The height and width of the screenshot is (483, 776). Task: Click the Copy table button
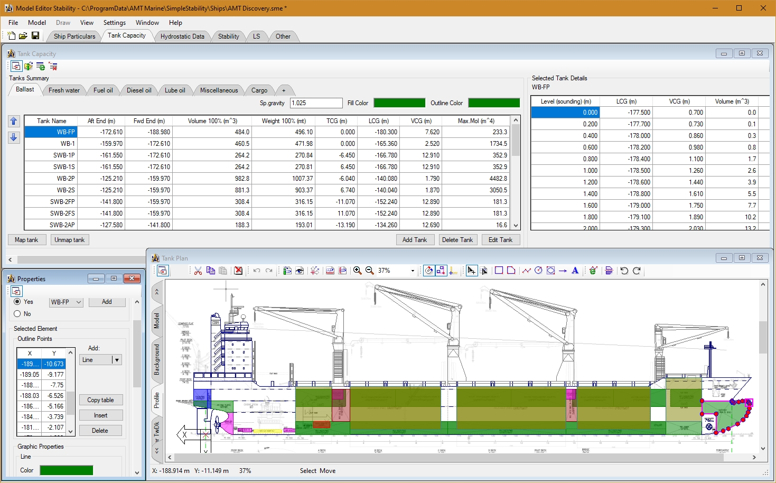click(100, 400)
